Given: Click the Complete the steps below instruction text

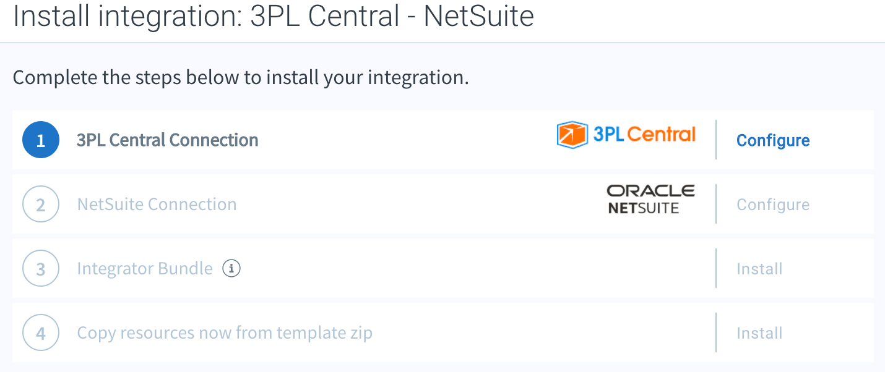Looking at the screenshot, I should [241, 78].
